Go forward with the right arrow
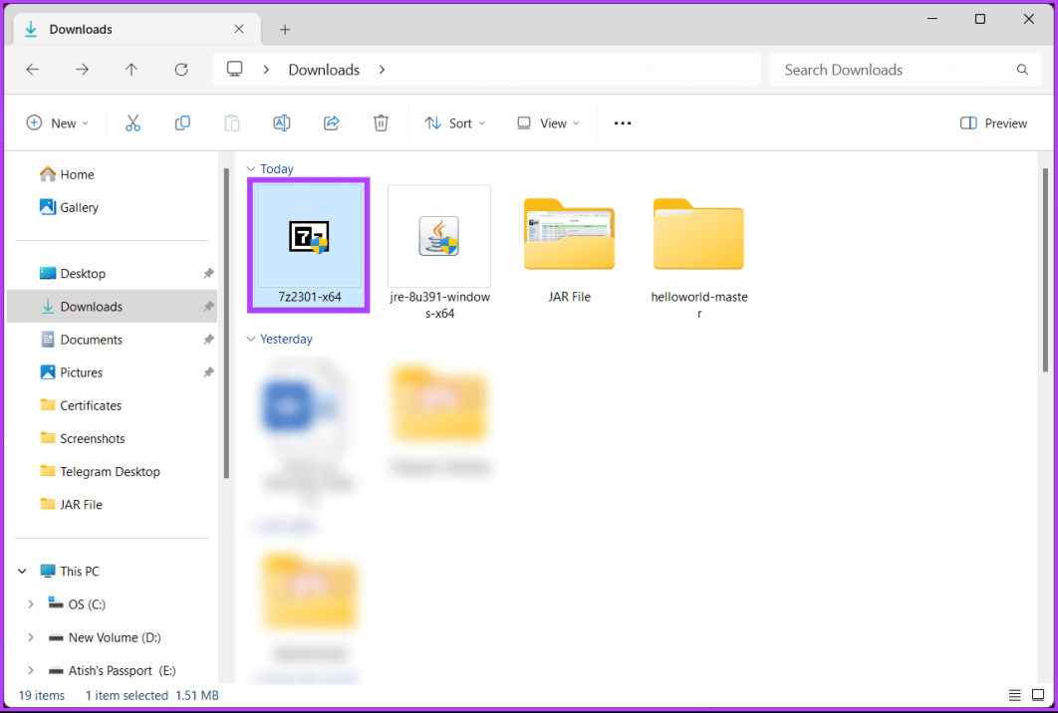This screenshot has height=713, width=1058. tap(82, 70)
